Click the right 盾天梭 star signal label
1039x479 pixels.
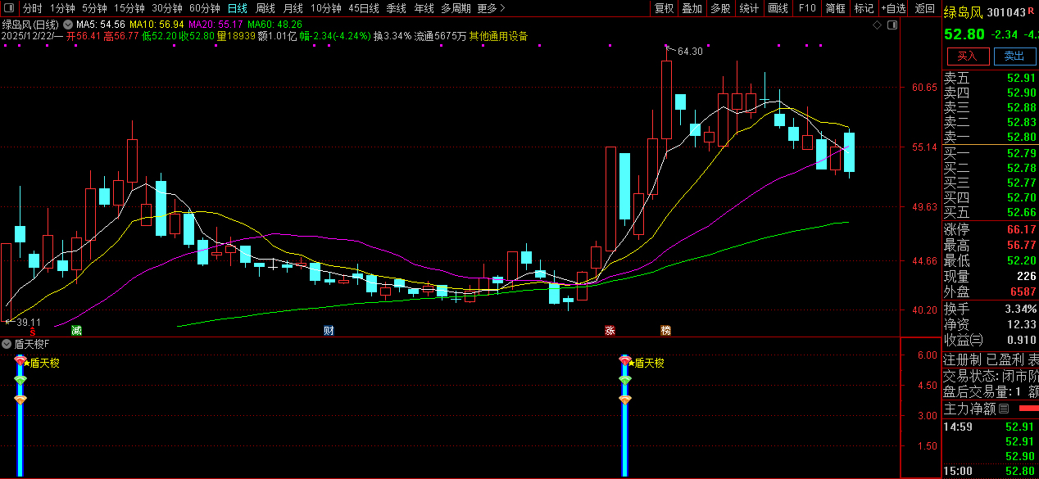click(x=647, y=362)
